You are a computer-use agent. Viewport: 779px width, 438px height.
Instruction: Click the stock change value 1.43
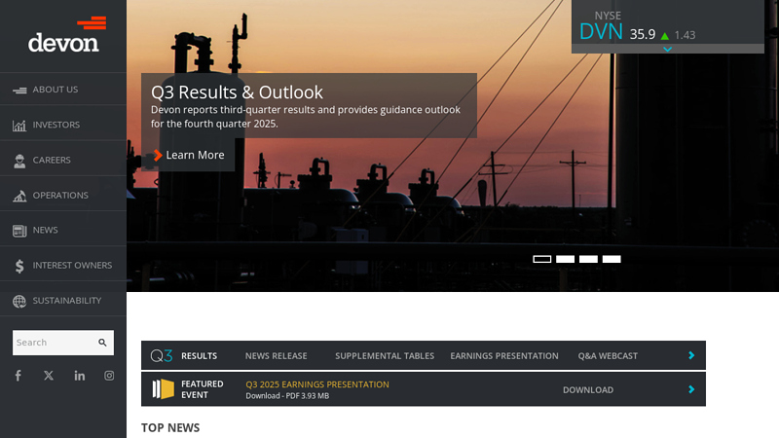coord(685,35)
